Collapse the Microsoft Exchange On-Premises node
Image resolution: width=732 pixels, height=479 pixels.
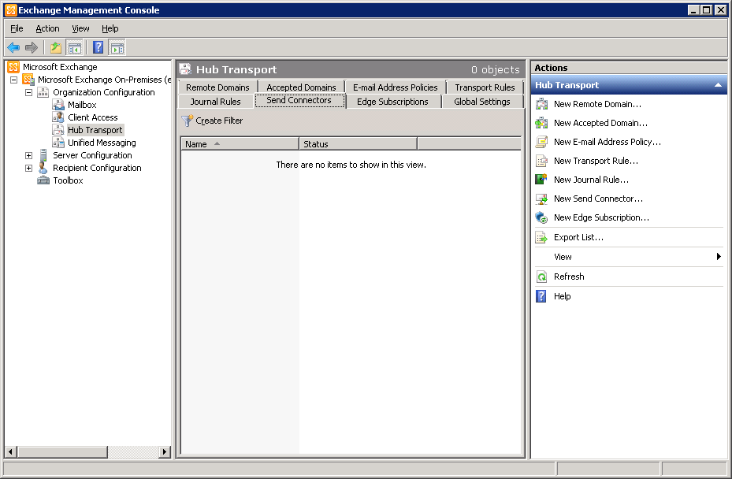pyautogui.click(x=14, y=80)
